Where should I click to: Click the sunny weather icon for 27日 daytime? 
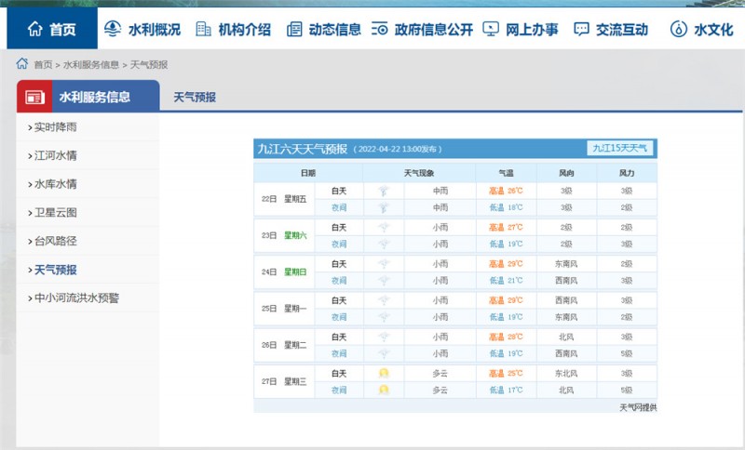pos(384,373)
